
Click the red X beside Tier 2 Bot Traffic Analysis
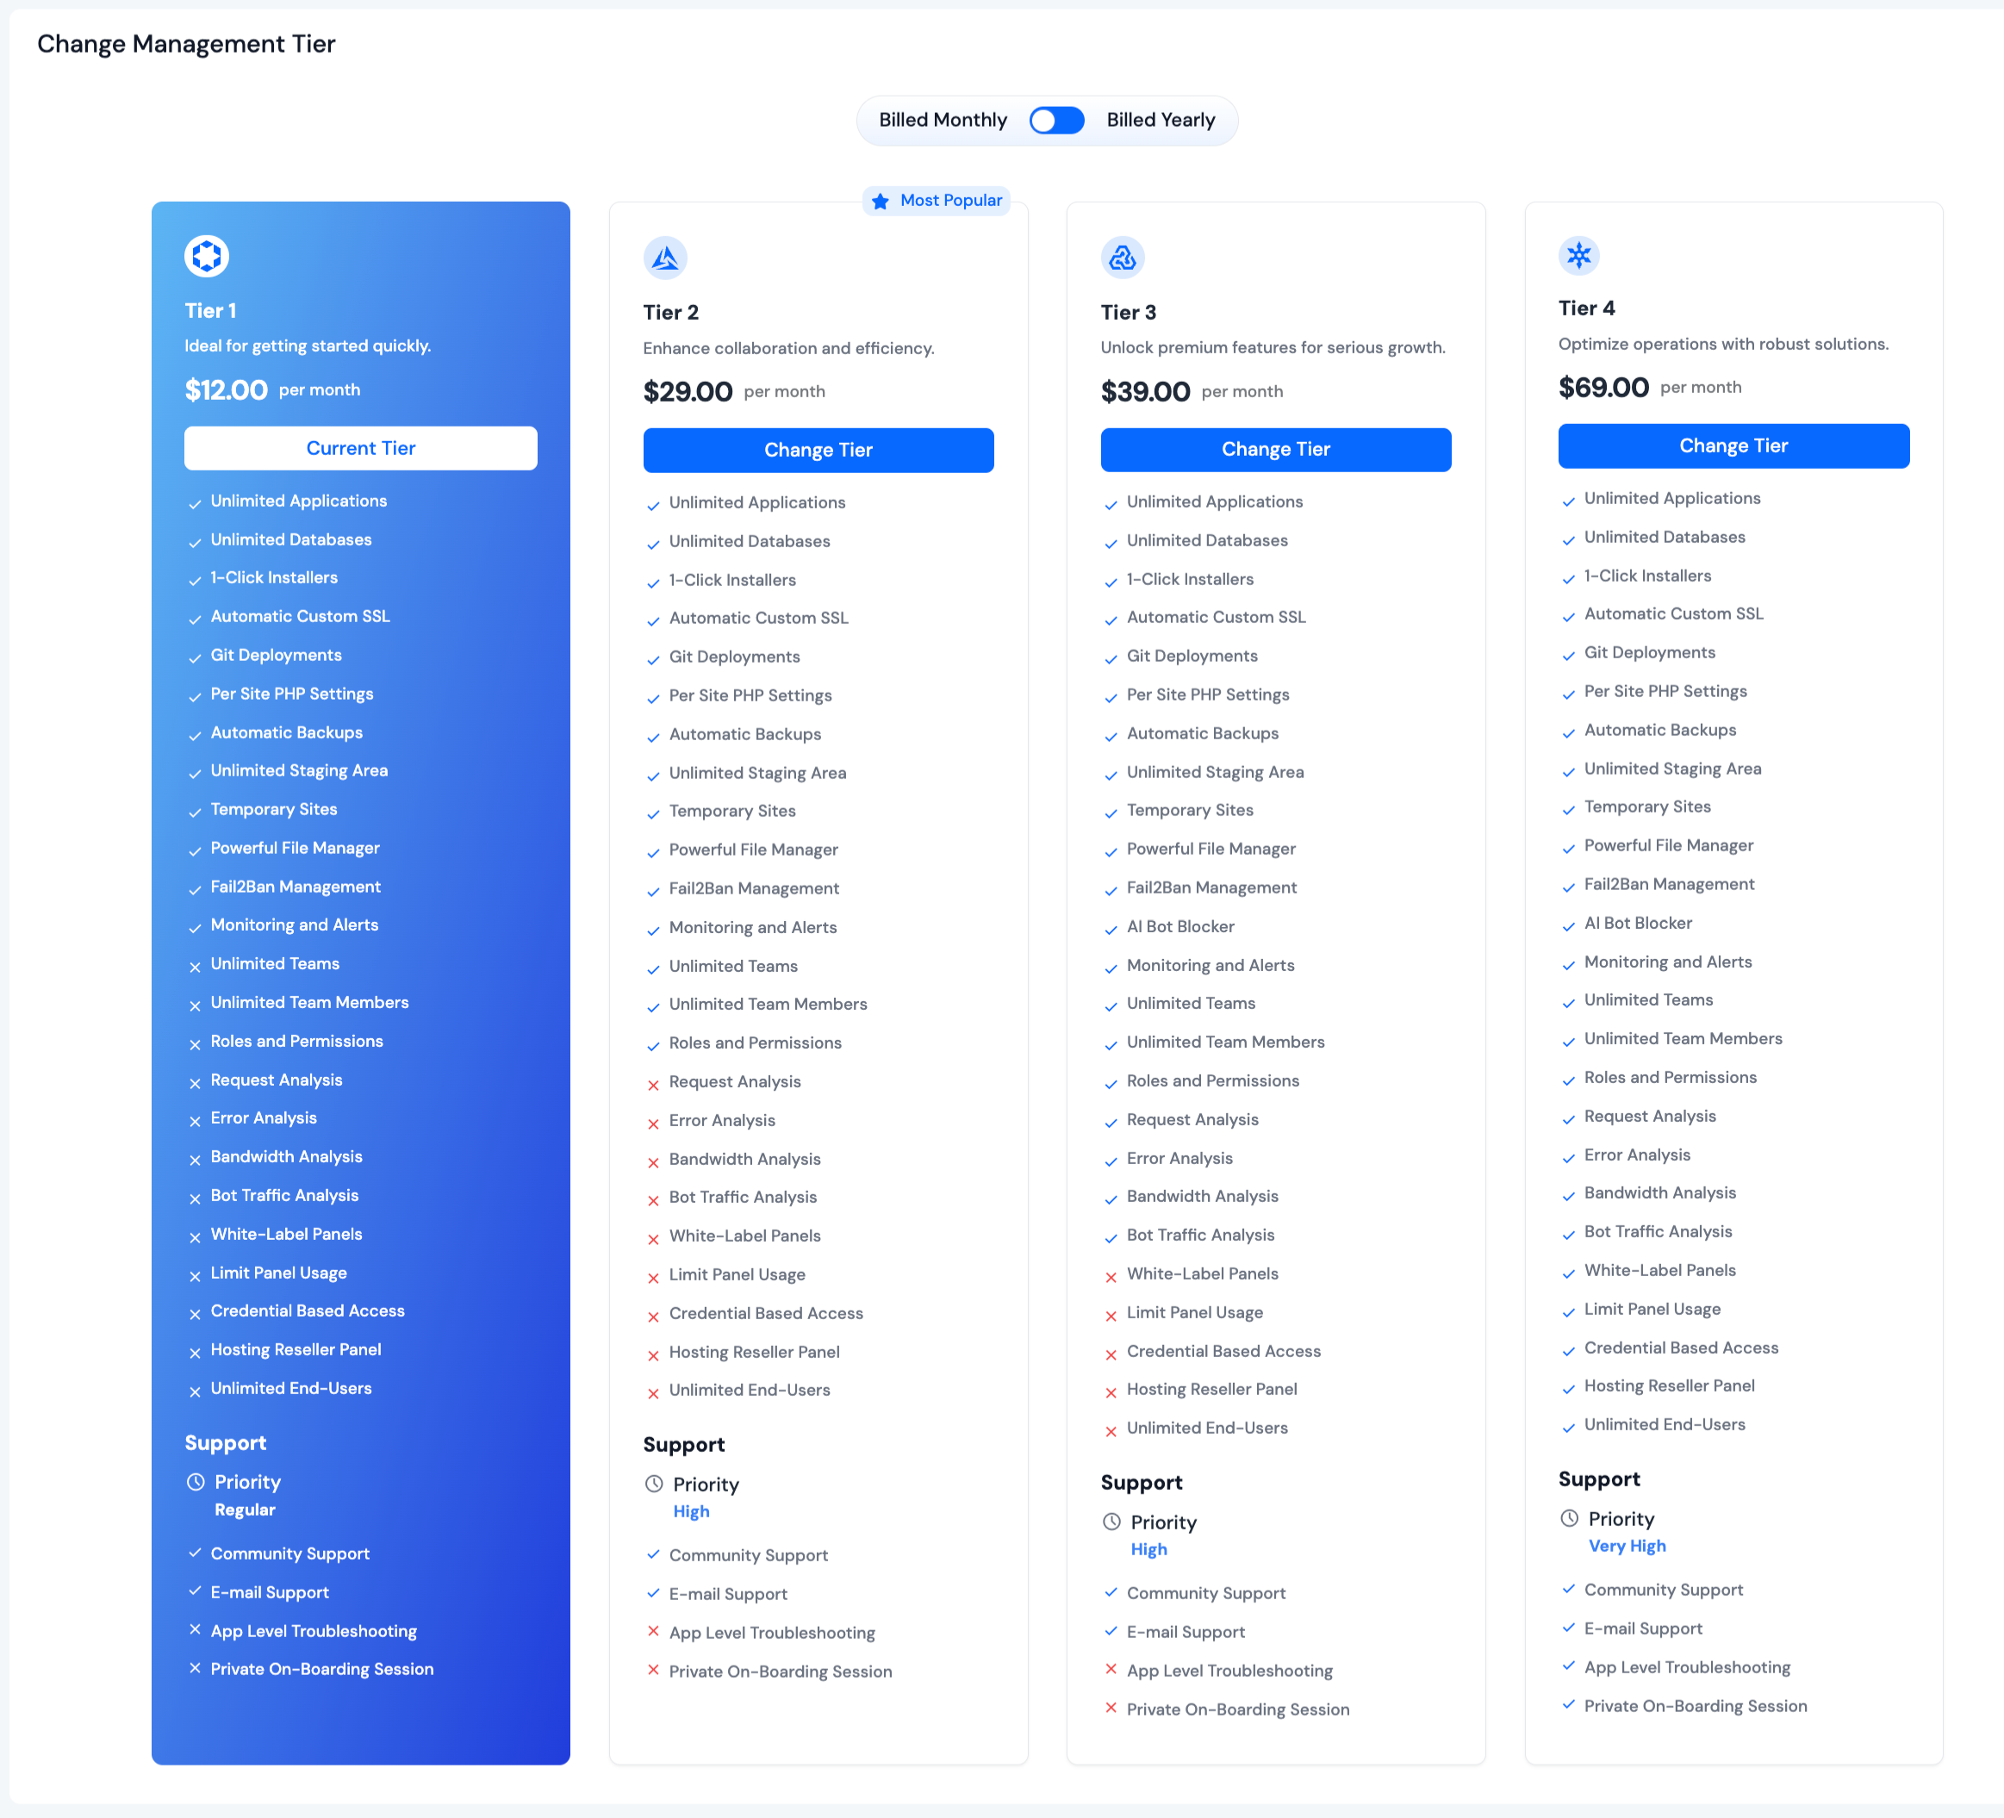[653, 1199]
